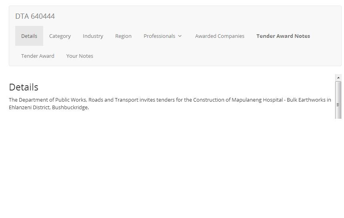This screenshot has height=218, width=344.
Task: Click the DTA 640444 tender title
Action: (35, 16)
